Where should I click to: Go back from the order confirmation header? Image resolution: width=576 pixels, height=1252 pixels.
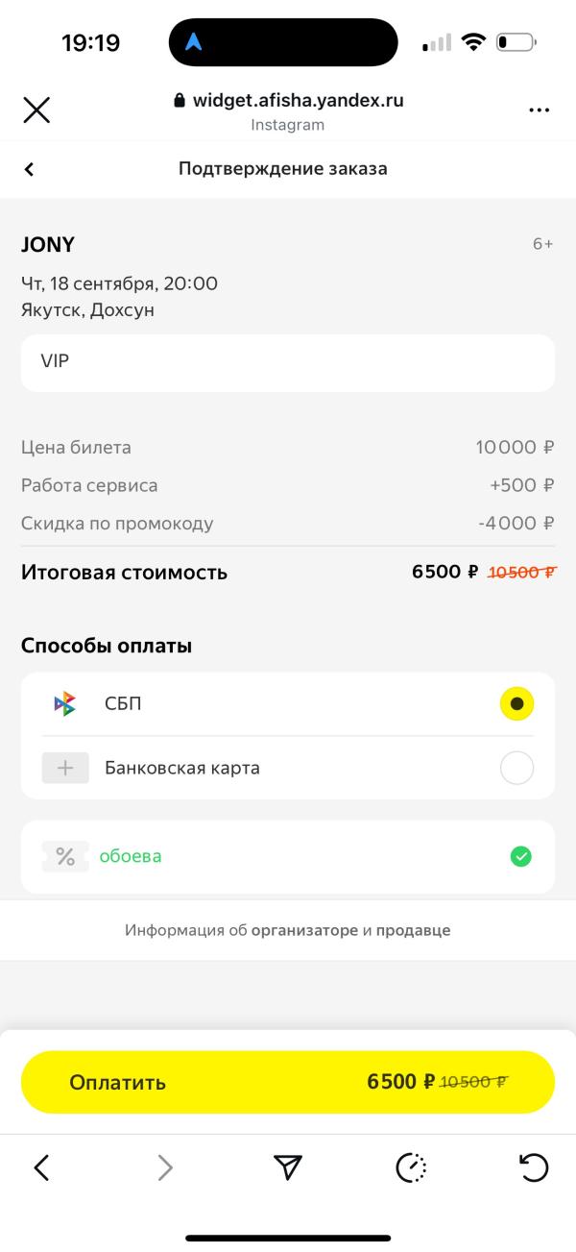pos(29,169)
